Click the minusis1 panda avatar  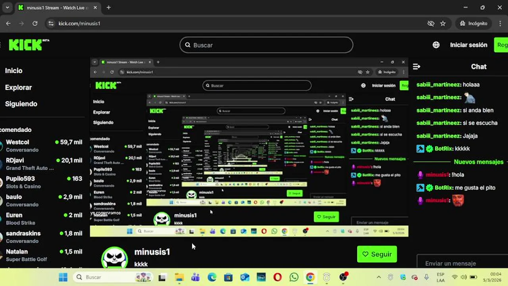(115, 257)
